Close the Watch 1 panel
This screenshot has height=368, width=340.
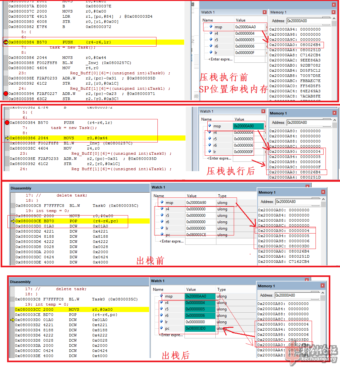tap(265, 12)
